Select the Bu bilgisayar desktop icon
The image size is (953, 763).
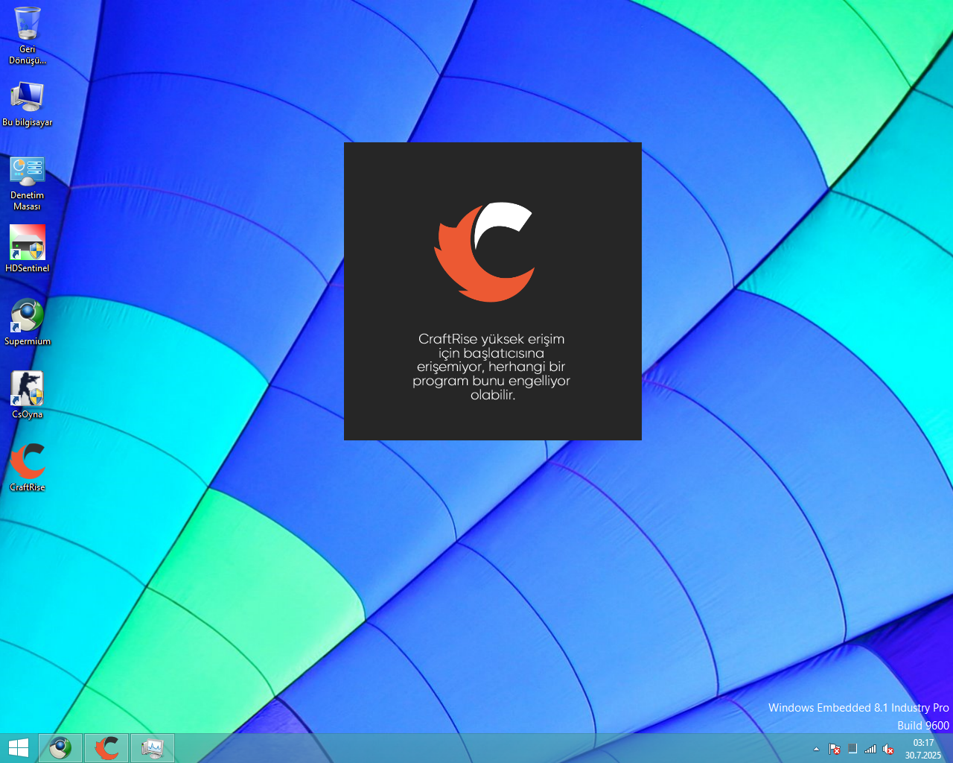point(28,103)
